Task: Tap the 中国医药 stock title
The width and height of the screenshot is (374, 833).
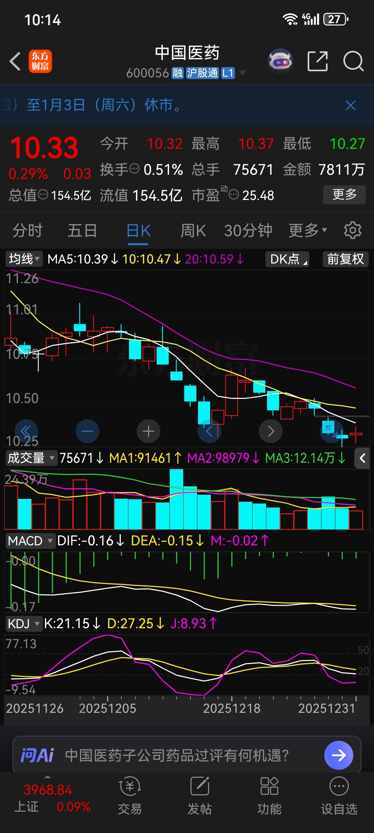Action: 187,53
